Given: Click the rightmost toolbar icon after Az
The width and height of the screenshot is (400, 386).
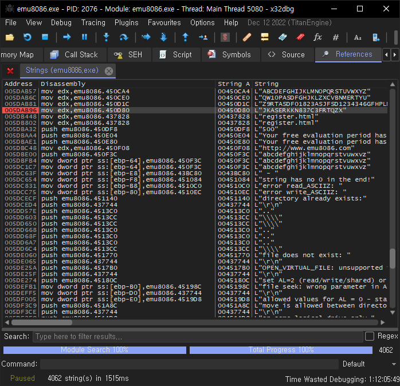Looking at the screenshot, I should click(376, 37).
